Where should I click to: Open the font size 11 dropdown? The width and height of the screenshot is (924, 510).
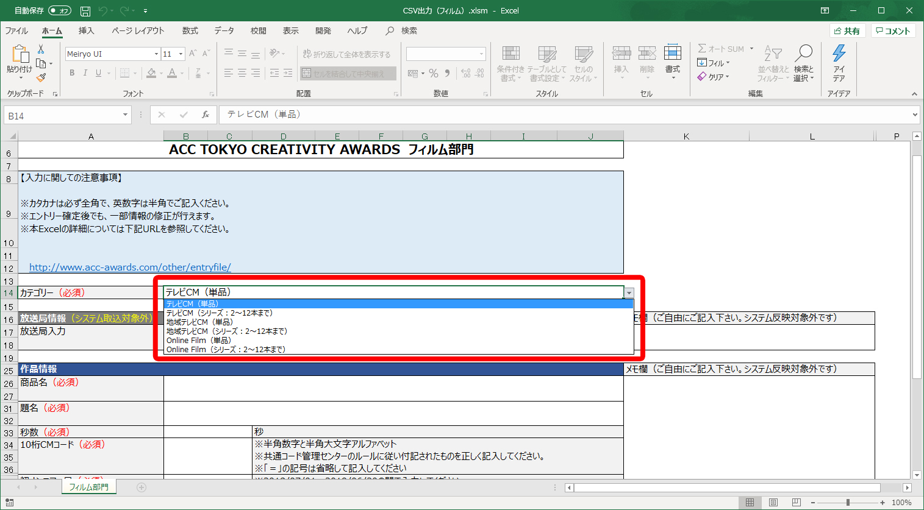[x=181, y=54]
